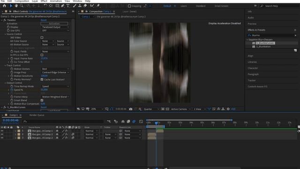Open the composition flowchart icon
The image size is (300, 169).
(x=223, y=109)
